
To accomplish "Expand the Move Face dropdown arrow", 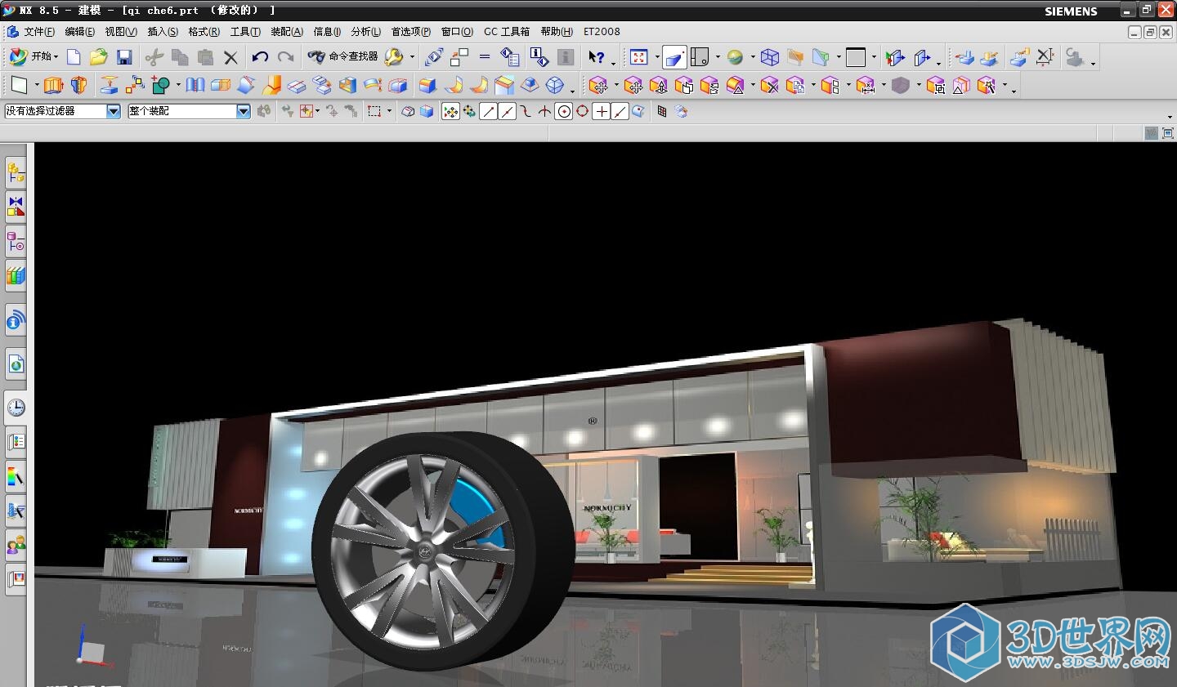I will (x=616, y=85).
